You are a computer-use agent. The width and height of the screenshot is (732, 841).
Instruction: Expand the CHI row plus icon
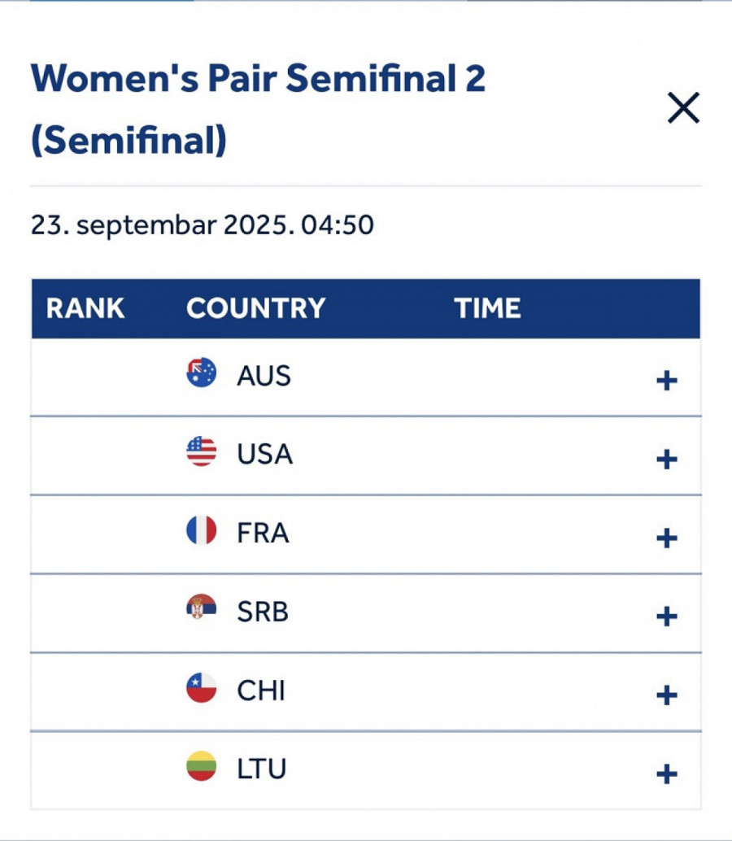tap(667, 695)
